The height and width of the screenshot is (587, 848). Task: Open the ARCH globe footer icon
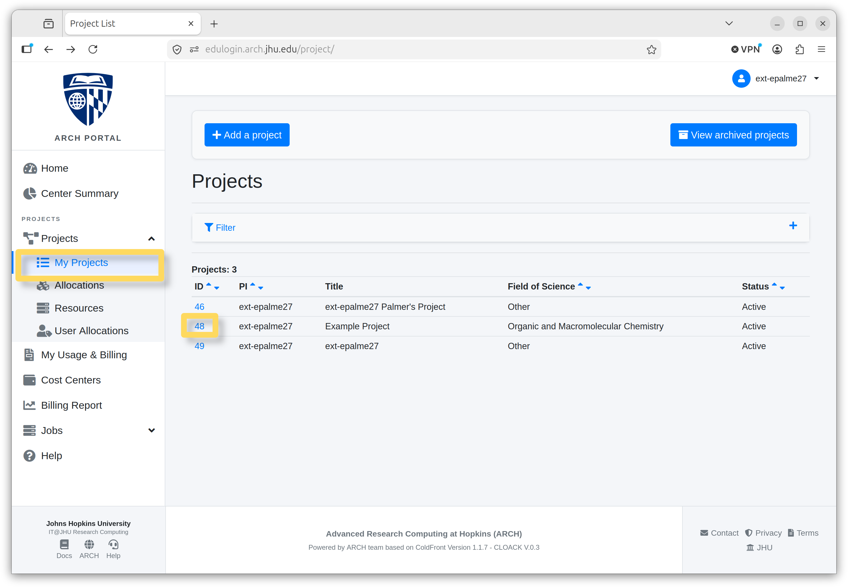coord(89,549)
